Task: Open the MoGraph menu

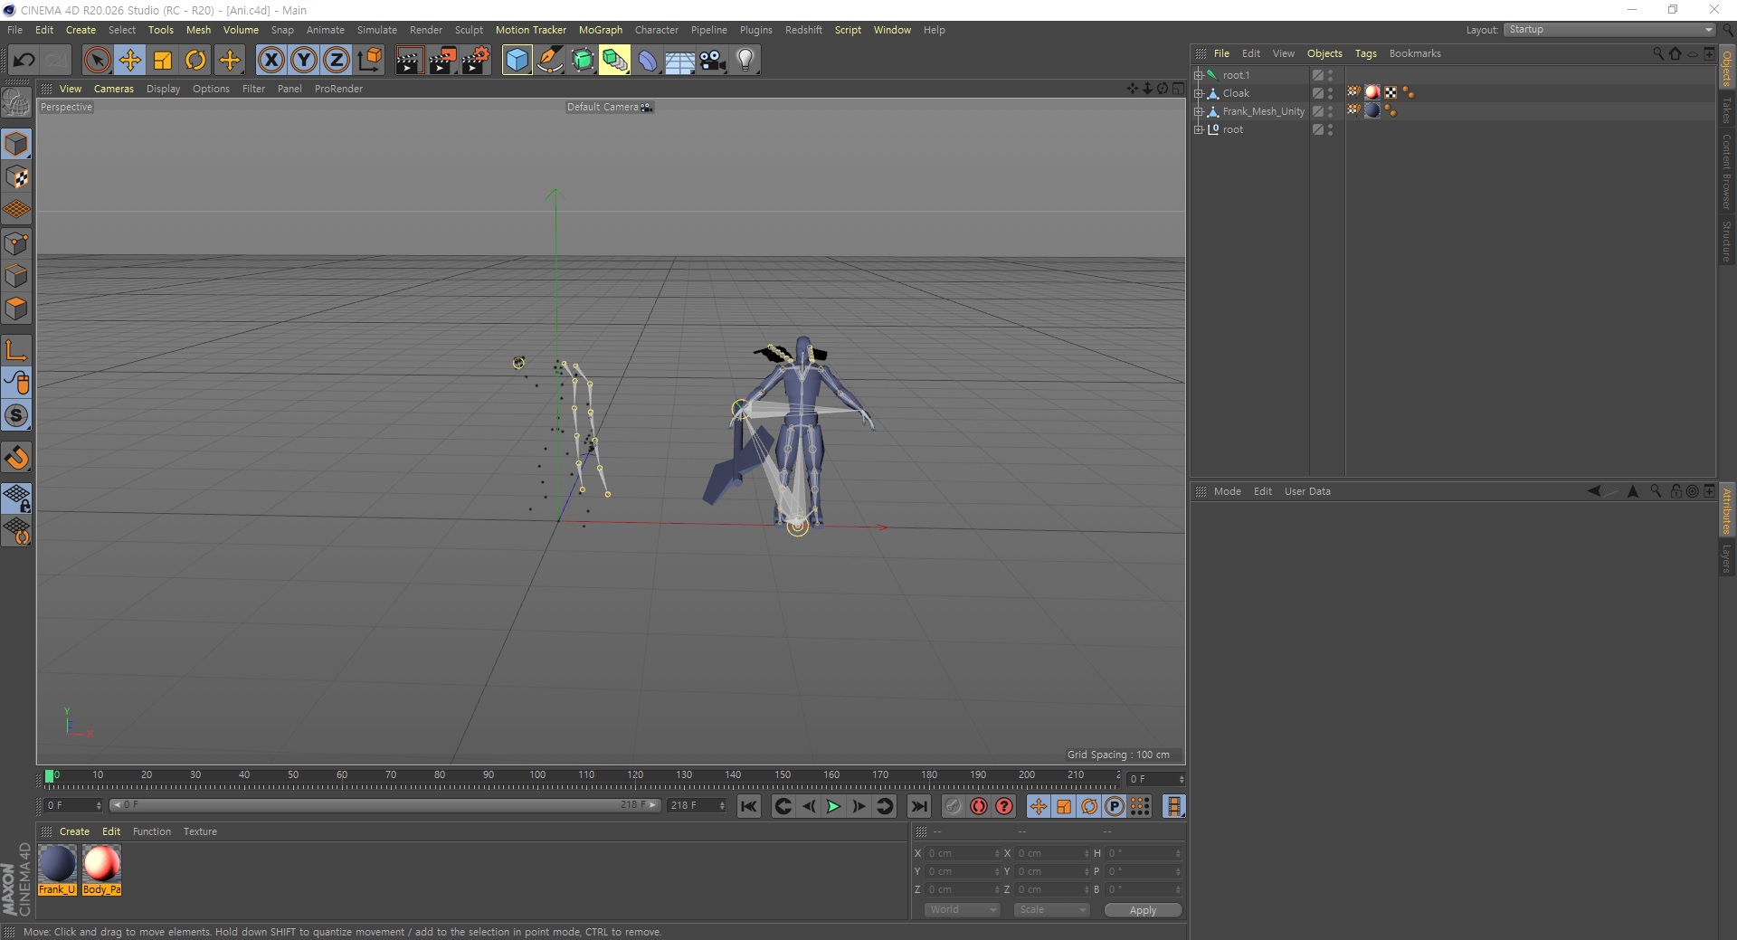Action: point(601,30)
